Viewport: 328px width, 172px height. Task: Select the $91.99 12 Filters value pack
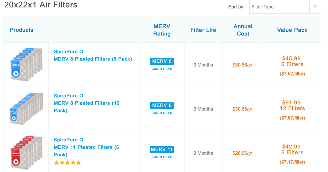(x=292, y=105)
